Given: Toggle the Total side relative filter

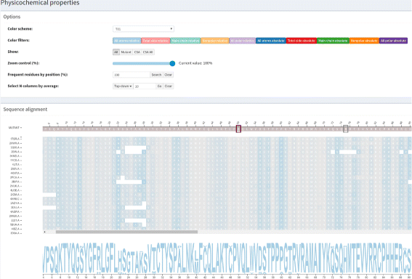Looking at the screenshot, I should (x=155, y=41).
